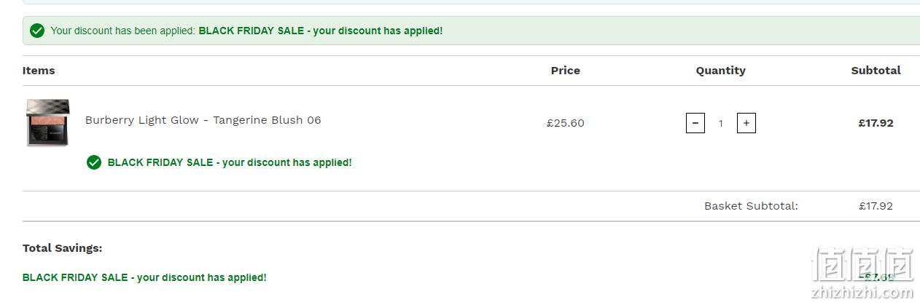Open the Burberry Light Glow Tangerine Blush link
The image size is (920, 305).
[203, 120]
